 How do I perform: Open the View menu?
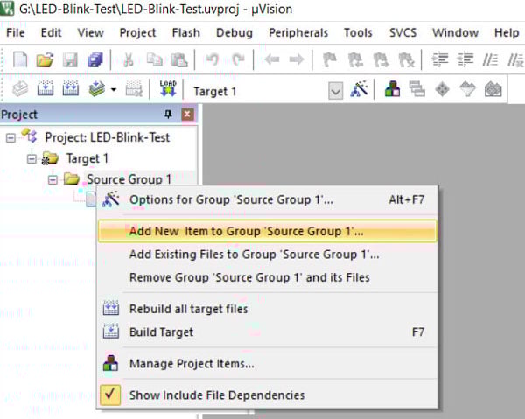pyautogui.click(x=90, y=32)
